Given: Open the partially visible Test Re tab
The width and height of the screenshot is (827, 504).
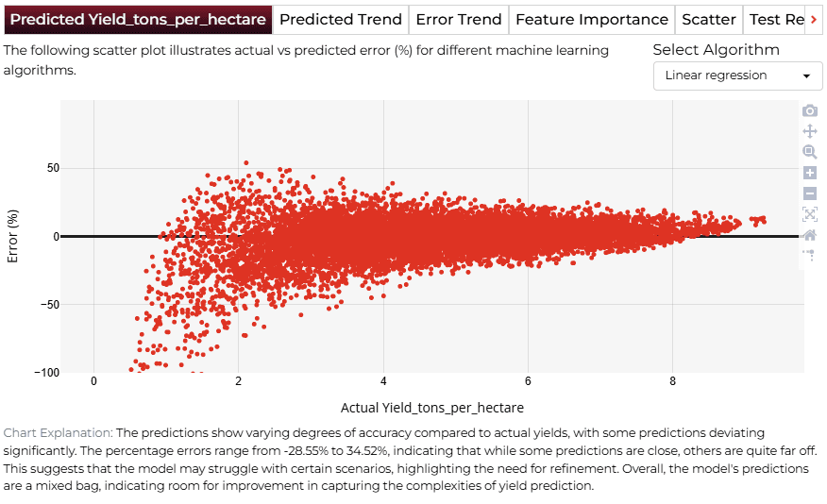Looking at the screenshot, I should pos(775,20).
